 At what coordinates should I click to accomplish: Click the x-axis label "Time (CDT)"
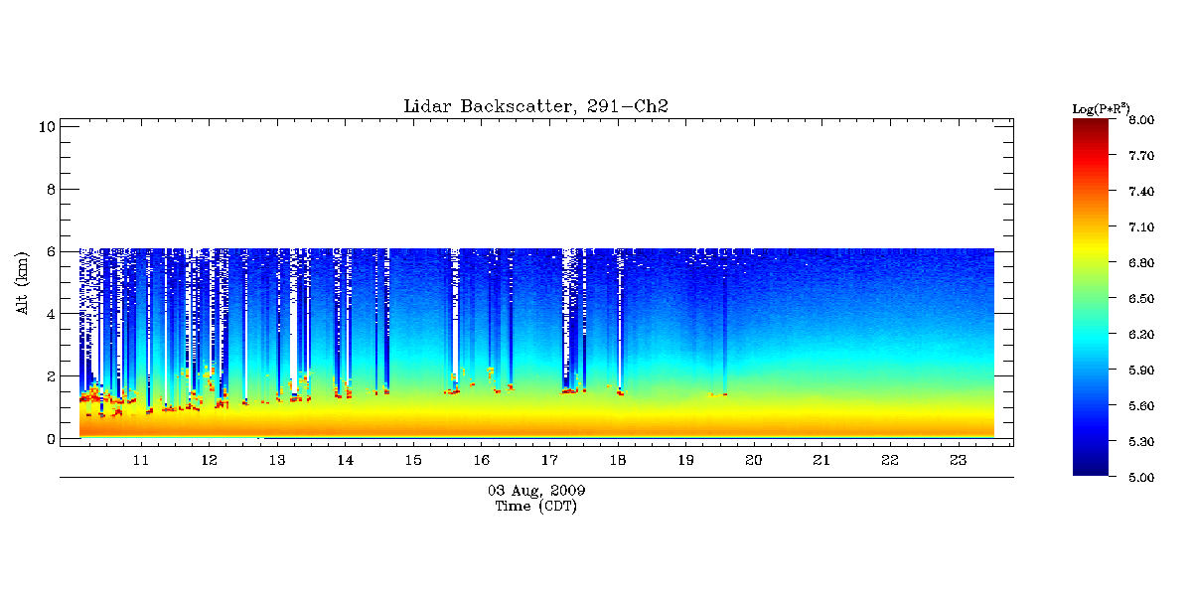[536, 507]
